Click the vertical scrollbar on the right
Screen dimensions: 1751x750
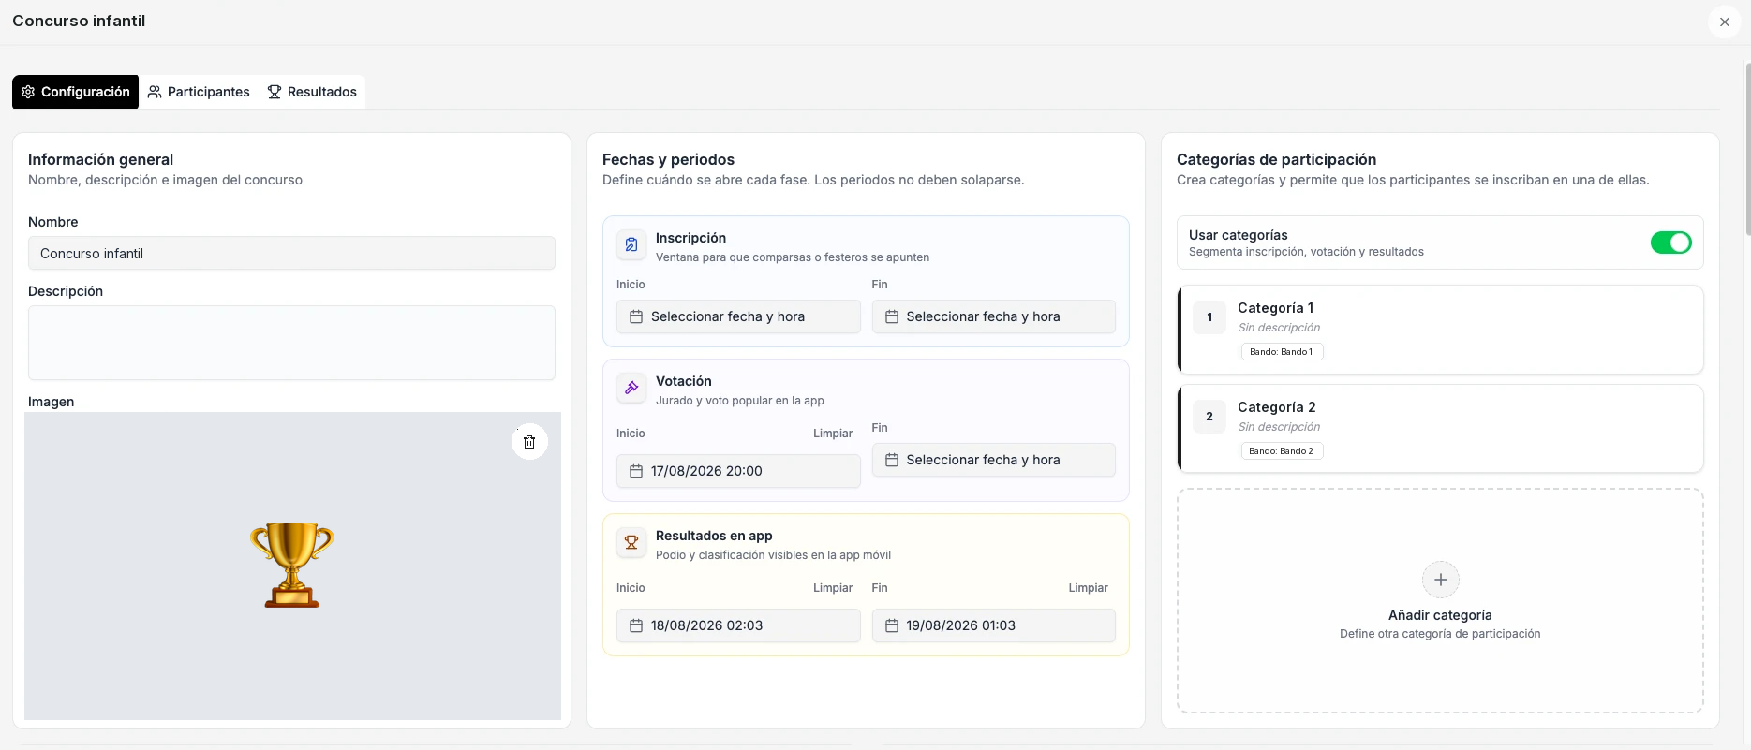click(x=1747, y=150)
